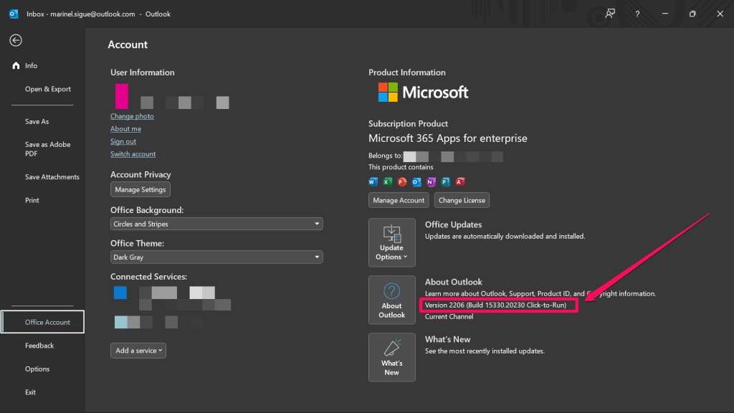Open the Update Options button

click(x=391, y=242)
